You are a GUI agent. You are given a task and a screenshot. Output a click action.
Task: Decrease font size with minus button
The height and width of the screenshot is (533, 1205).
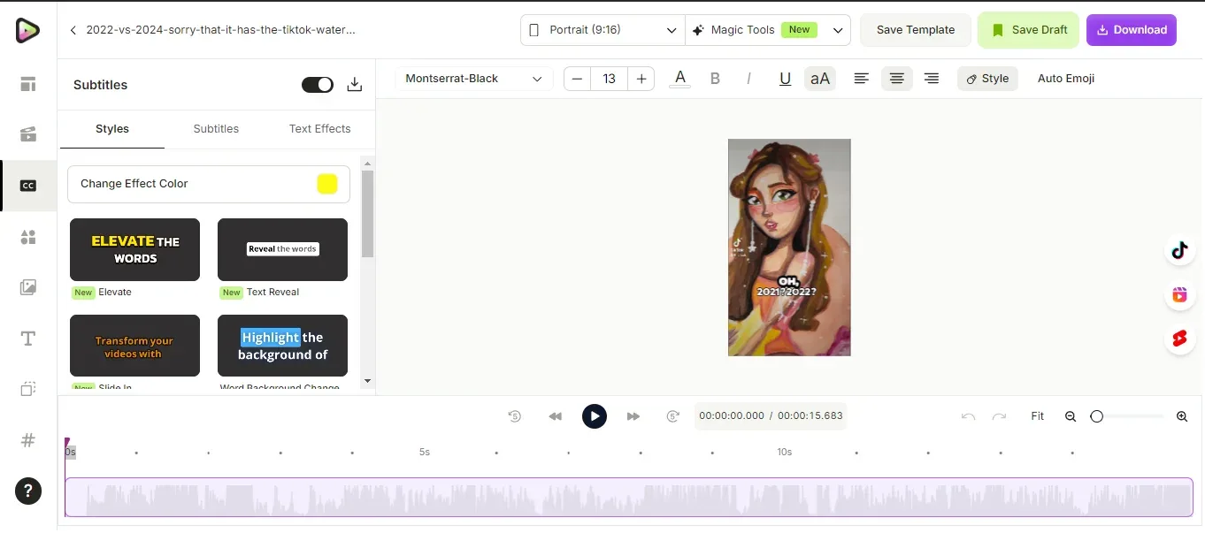[578, 79]
